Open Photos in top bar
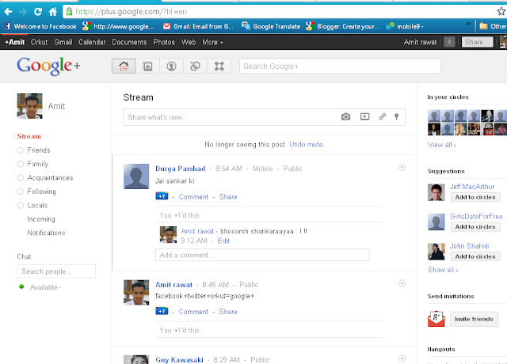507x364 pixels. (164, 42)
